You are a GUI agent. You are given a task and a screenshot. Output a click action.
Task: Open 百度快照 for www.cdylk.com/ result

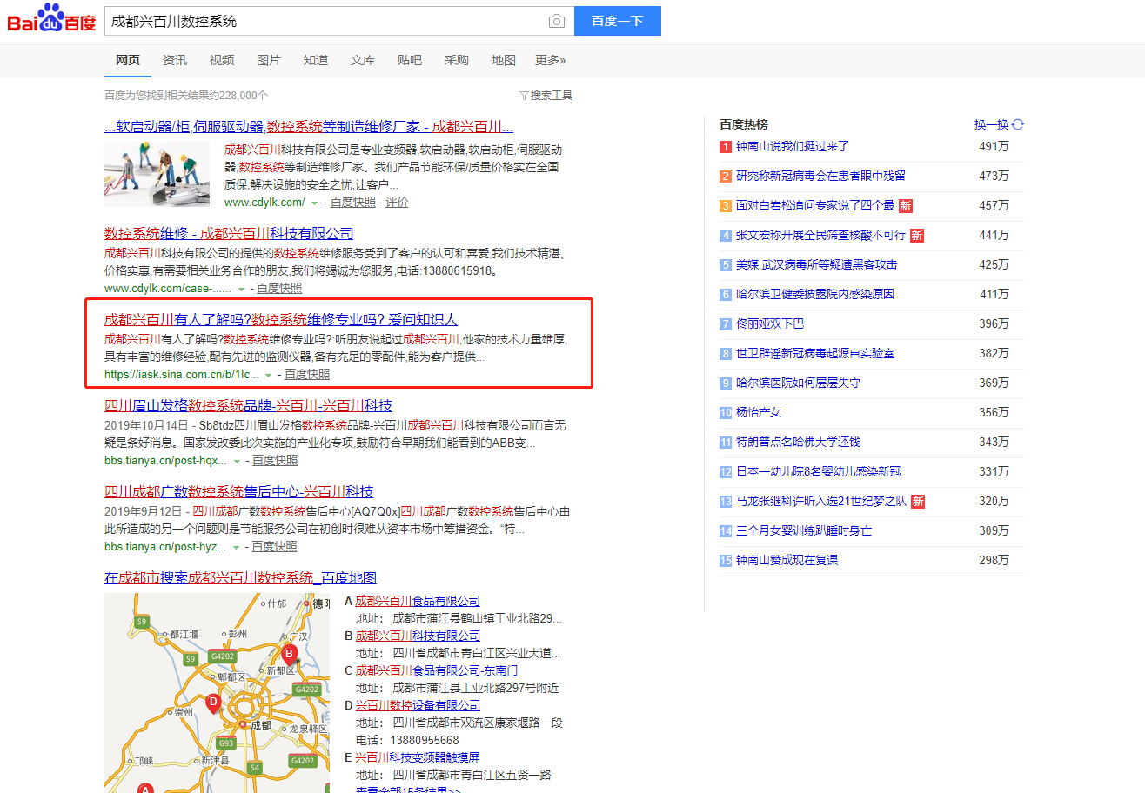pyautogui.click(x=353, y=202)
